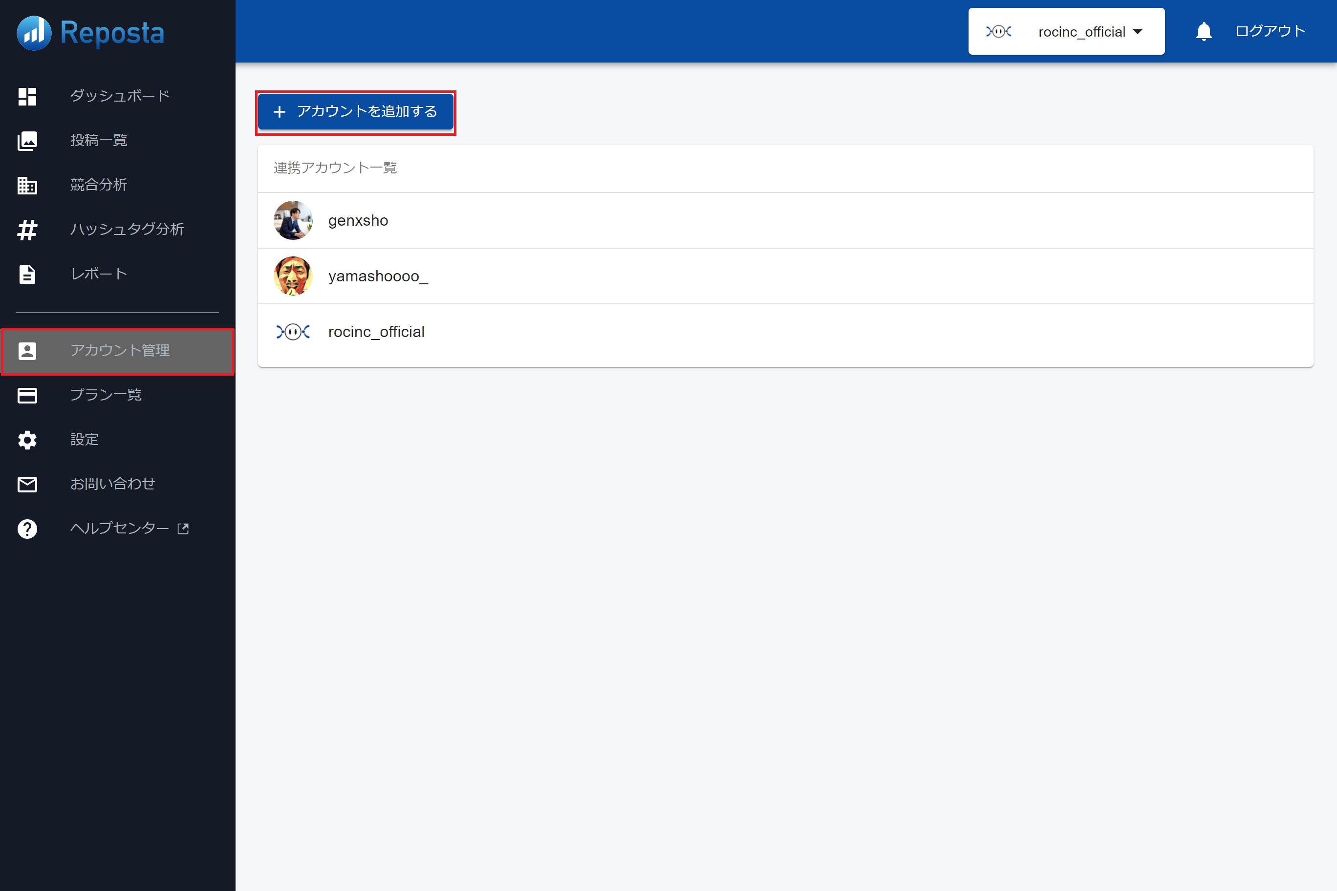Viewport: 1337px width, 891px height.
Task: Click the rocinc logo in the account selector
Action: (998, 31)
